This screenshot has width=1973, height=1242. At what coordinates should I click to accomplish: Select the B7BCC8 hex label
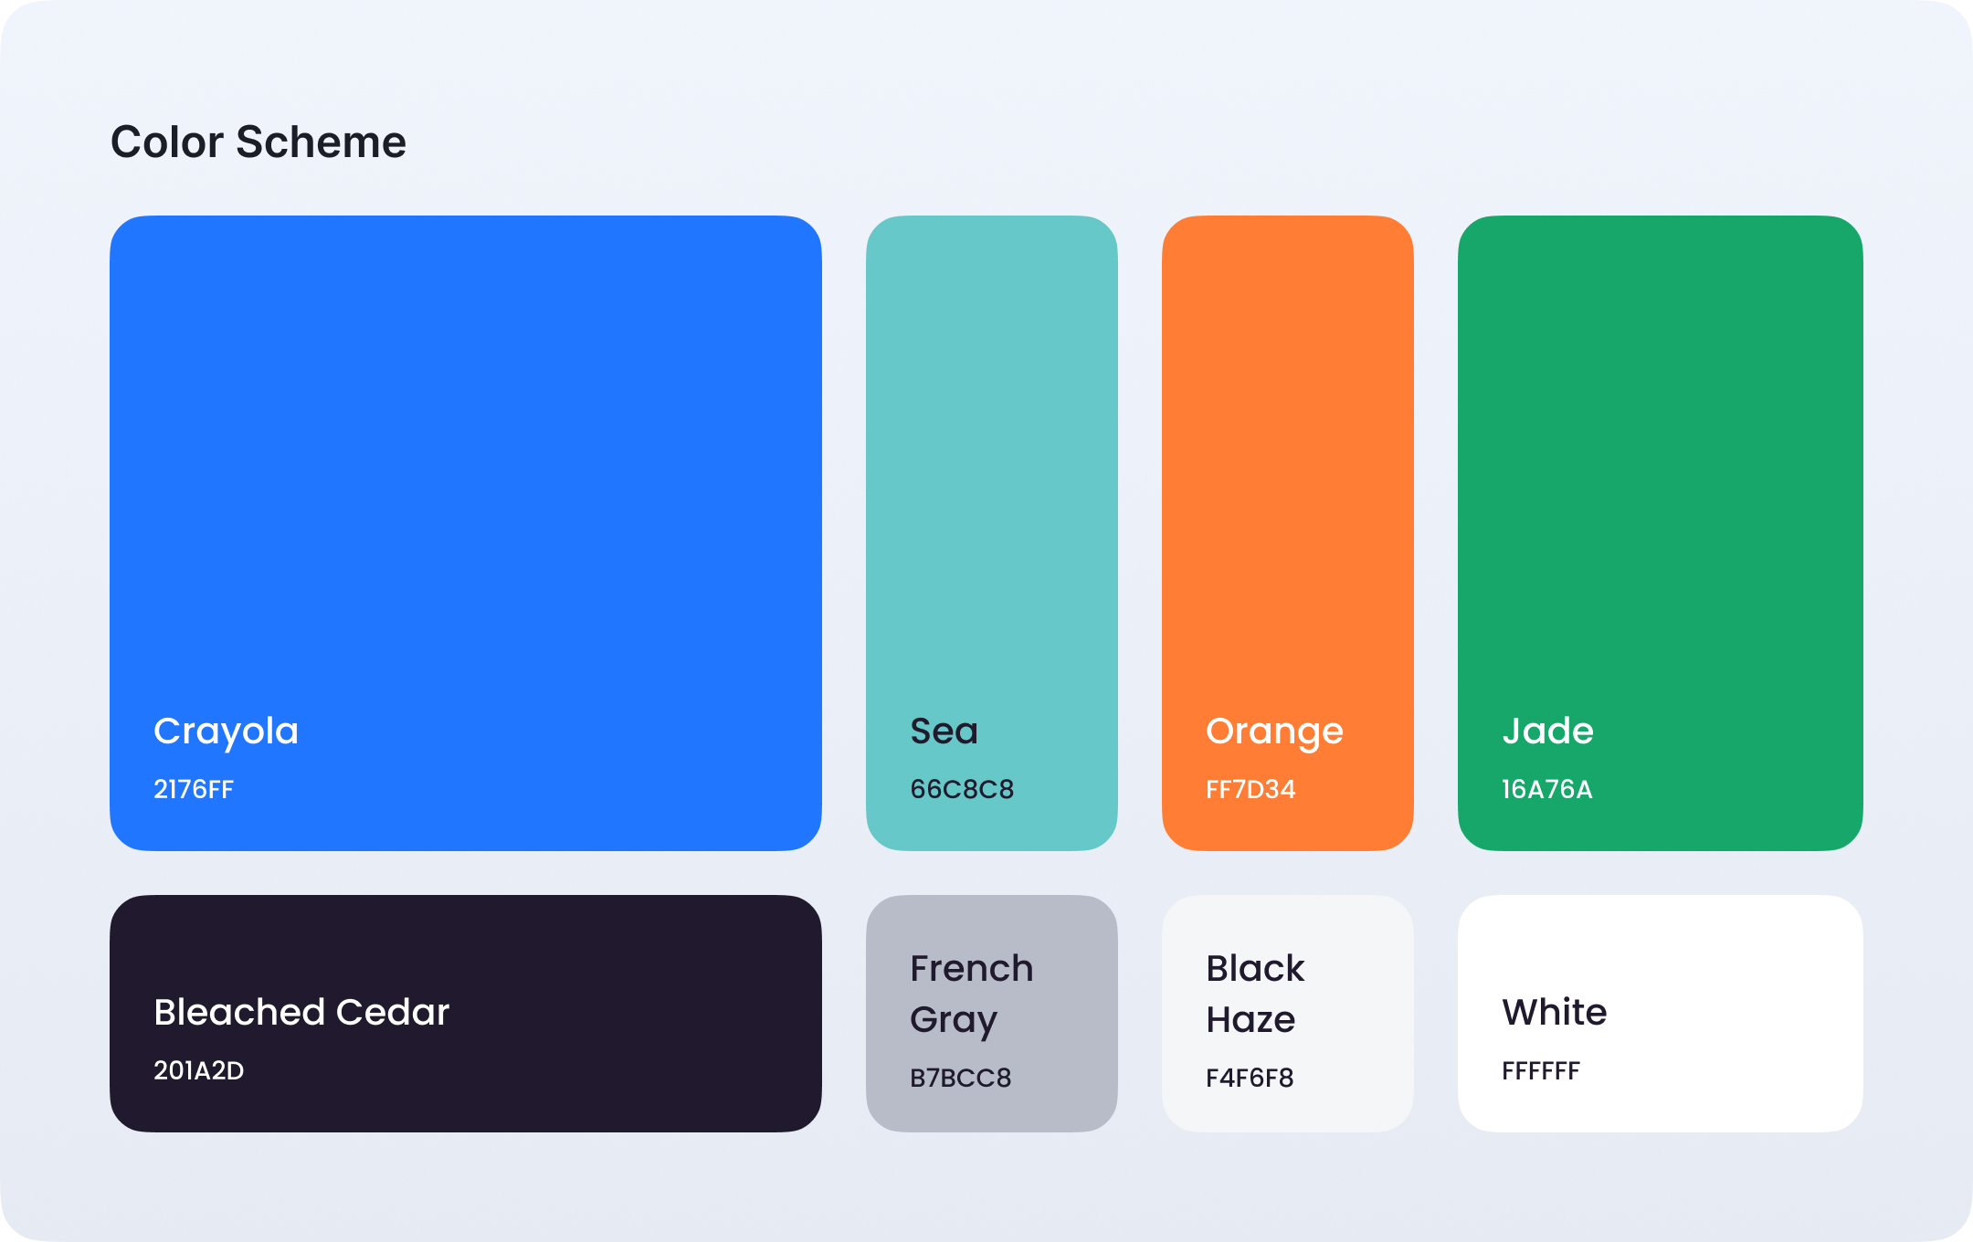coord(961,1078)
